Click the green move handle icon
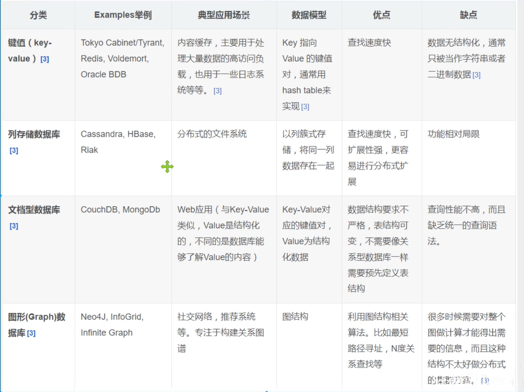Viewport: 524px width, 392px height. 167,167
